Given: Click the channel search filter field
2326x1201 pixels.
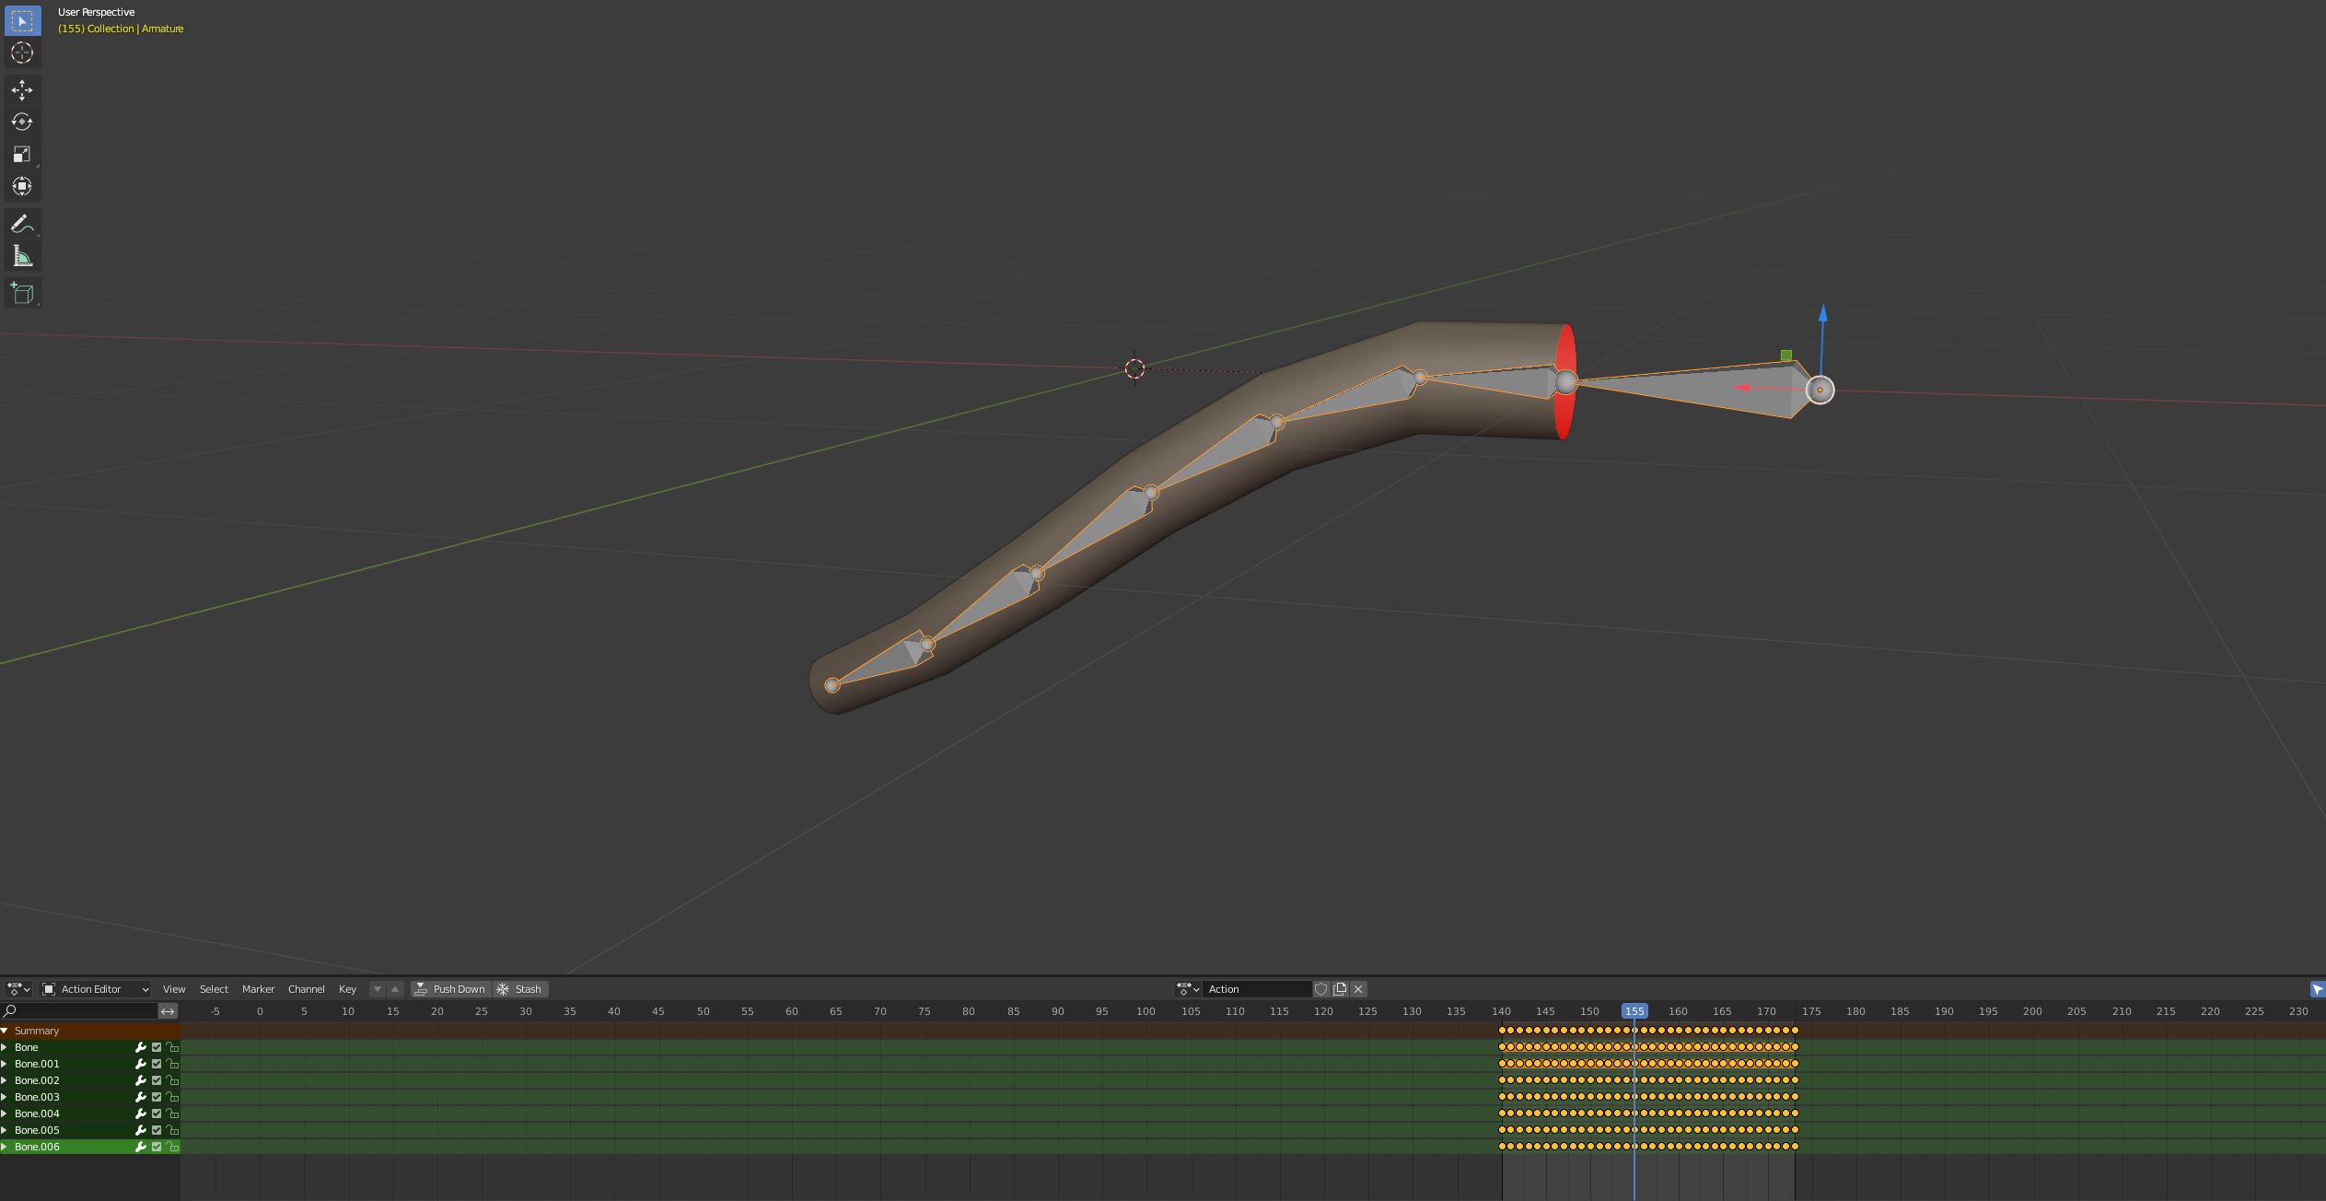Looking at the screenshot, I should 79,1011.
